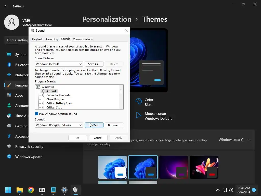261x196 pixels.
Task: Launch Google Chrome from taskbar
Action: pos(31,190)
